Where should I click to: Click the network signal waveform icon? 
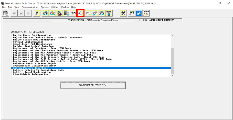point(95,13)
